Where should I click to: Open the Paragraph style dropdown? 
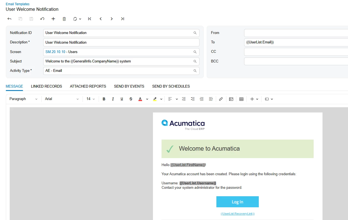(x=23, y=99)
